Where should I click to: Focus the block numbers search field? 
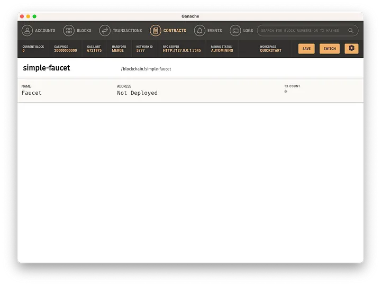point(302,31)
